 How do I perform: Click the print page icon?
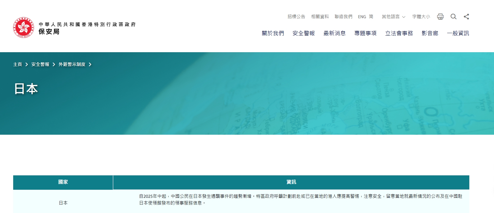440,17
